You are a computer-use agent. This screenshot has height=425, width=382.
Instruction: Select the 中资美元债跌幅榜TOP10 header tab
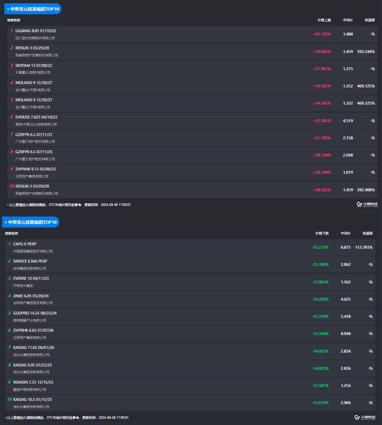coord(31,222)
